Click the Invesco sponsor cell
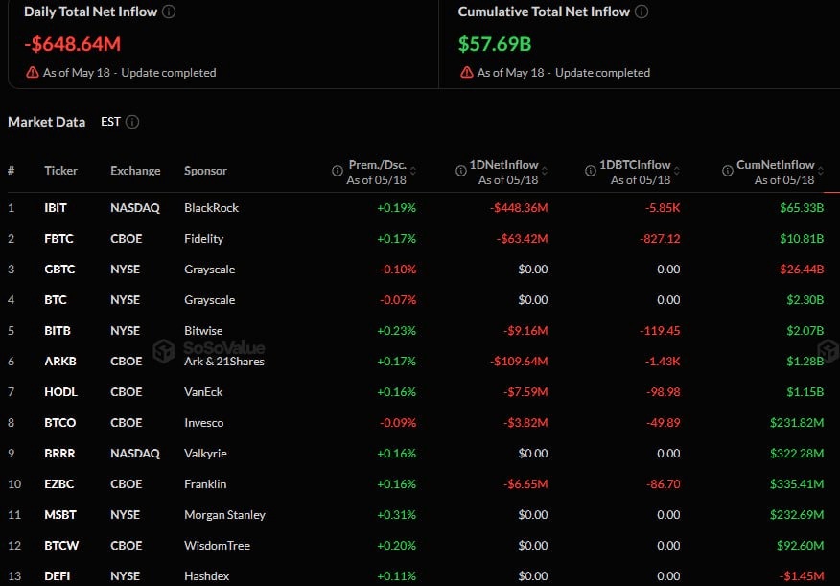 click(x=204, y=423)
